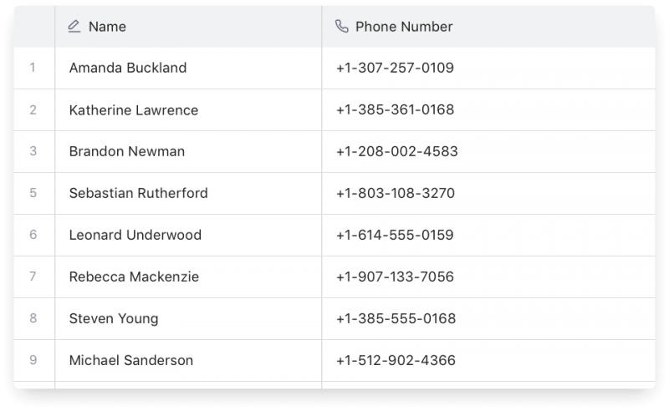Select phone number +1-907-133-7056
Viewport: 669px width, 411px height.
pos(396,277)
